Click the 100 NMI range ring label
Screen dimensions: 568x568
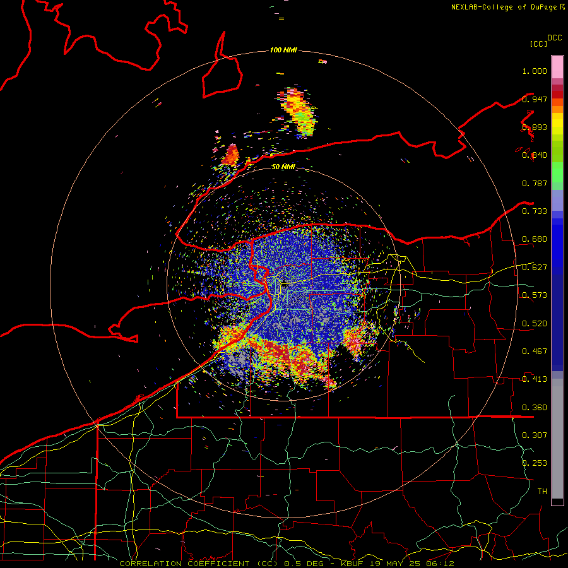(283, 50)
